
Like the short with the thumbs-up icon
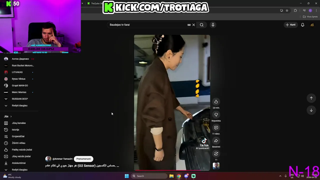(x=216, y=102)
